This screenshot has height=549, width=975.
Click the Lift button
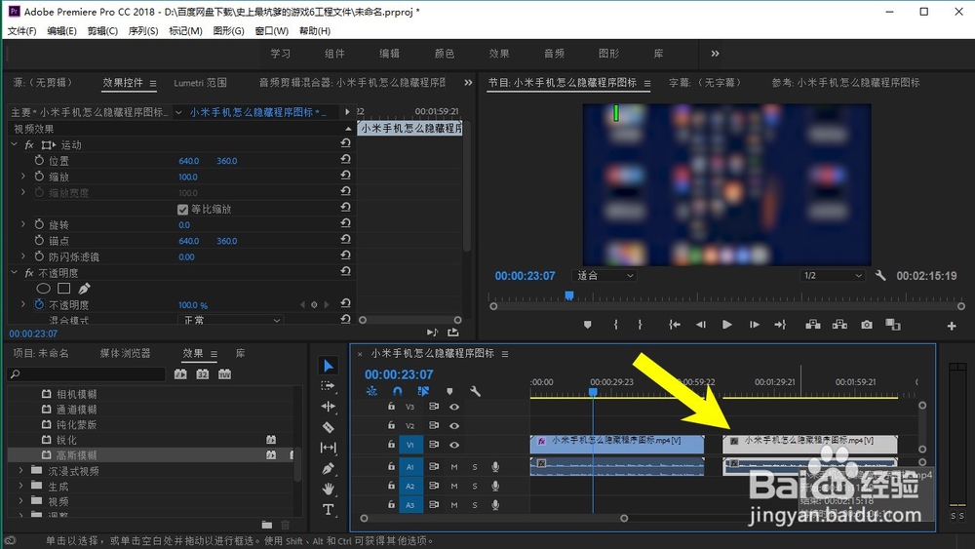[x=813, y=325]
